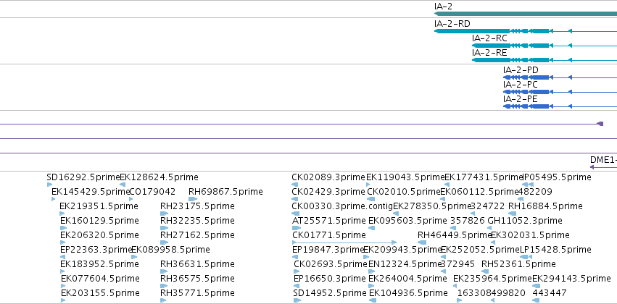
Task: Select the EK089958.5prime label
Action: point(170,250)
